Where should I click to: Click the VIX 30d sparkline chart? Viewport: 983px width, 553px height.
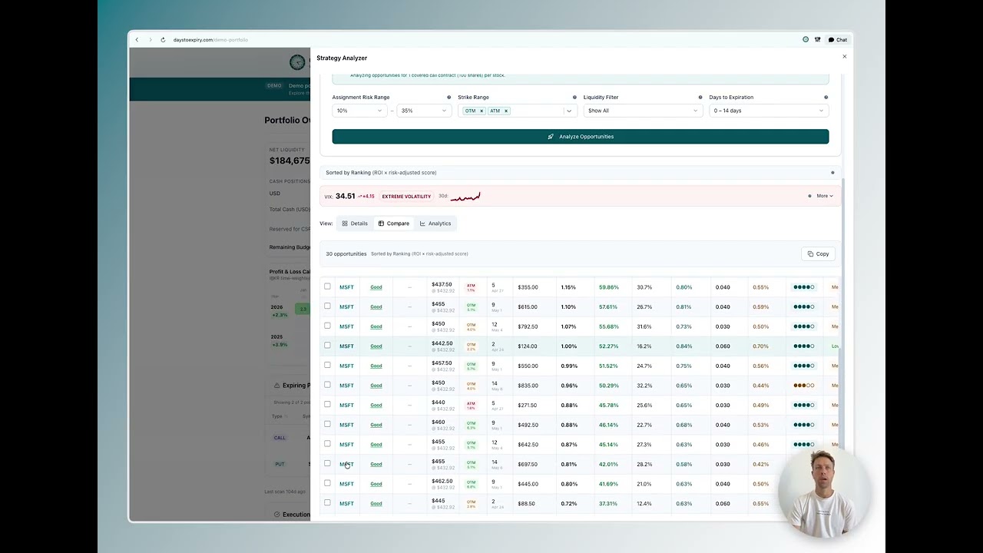click(465, 197)
